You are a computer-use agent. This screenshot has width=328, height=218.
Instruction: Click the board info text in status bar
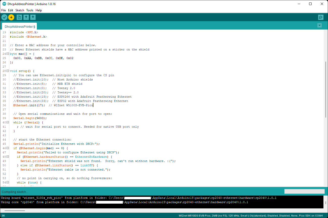click(251, 215)
